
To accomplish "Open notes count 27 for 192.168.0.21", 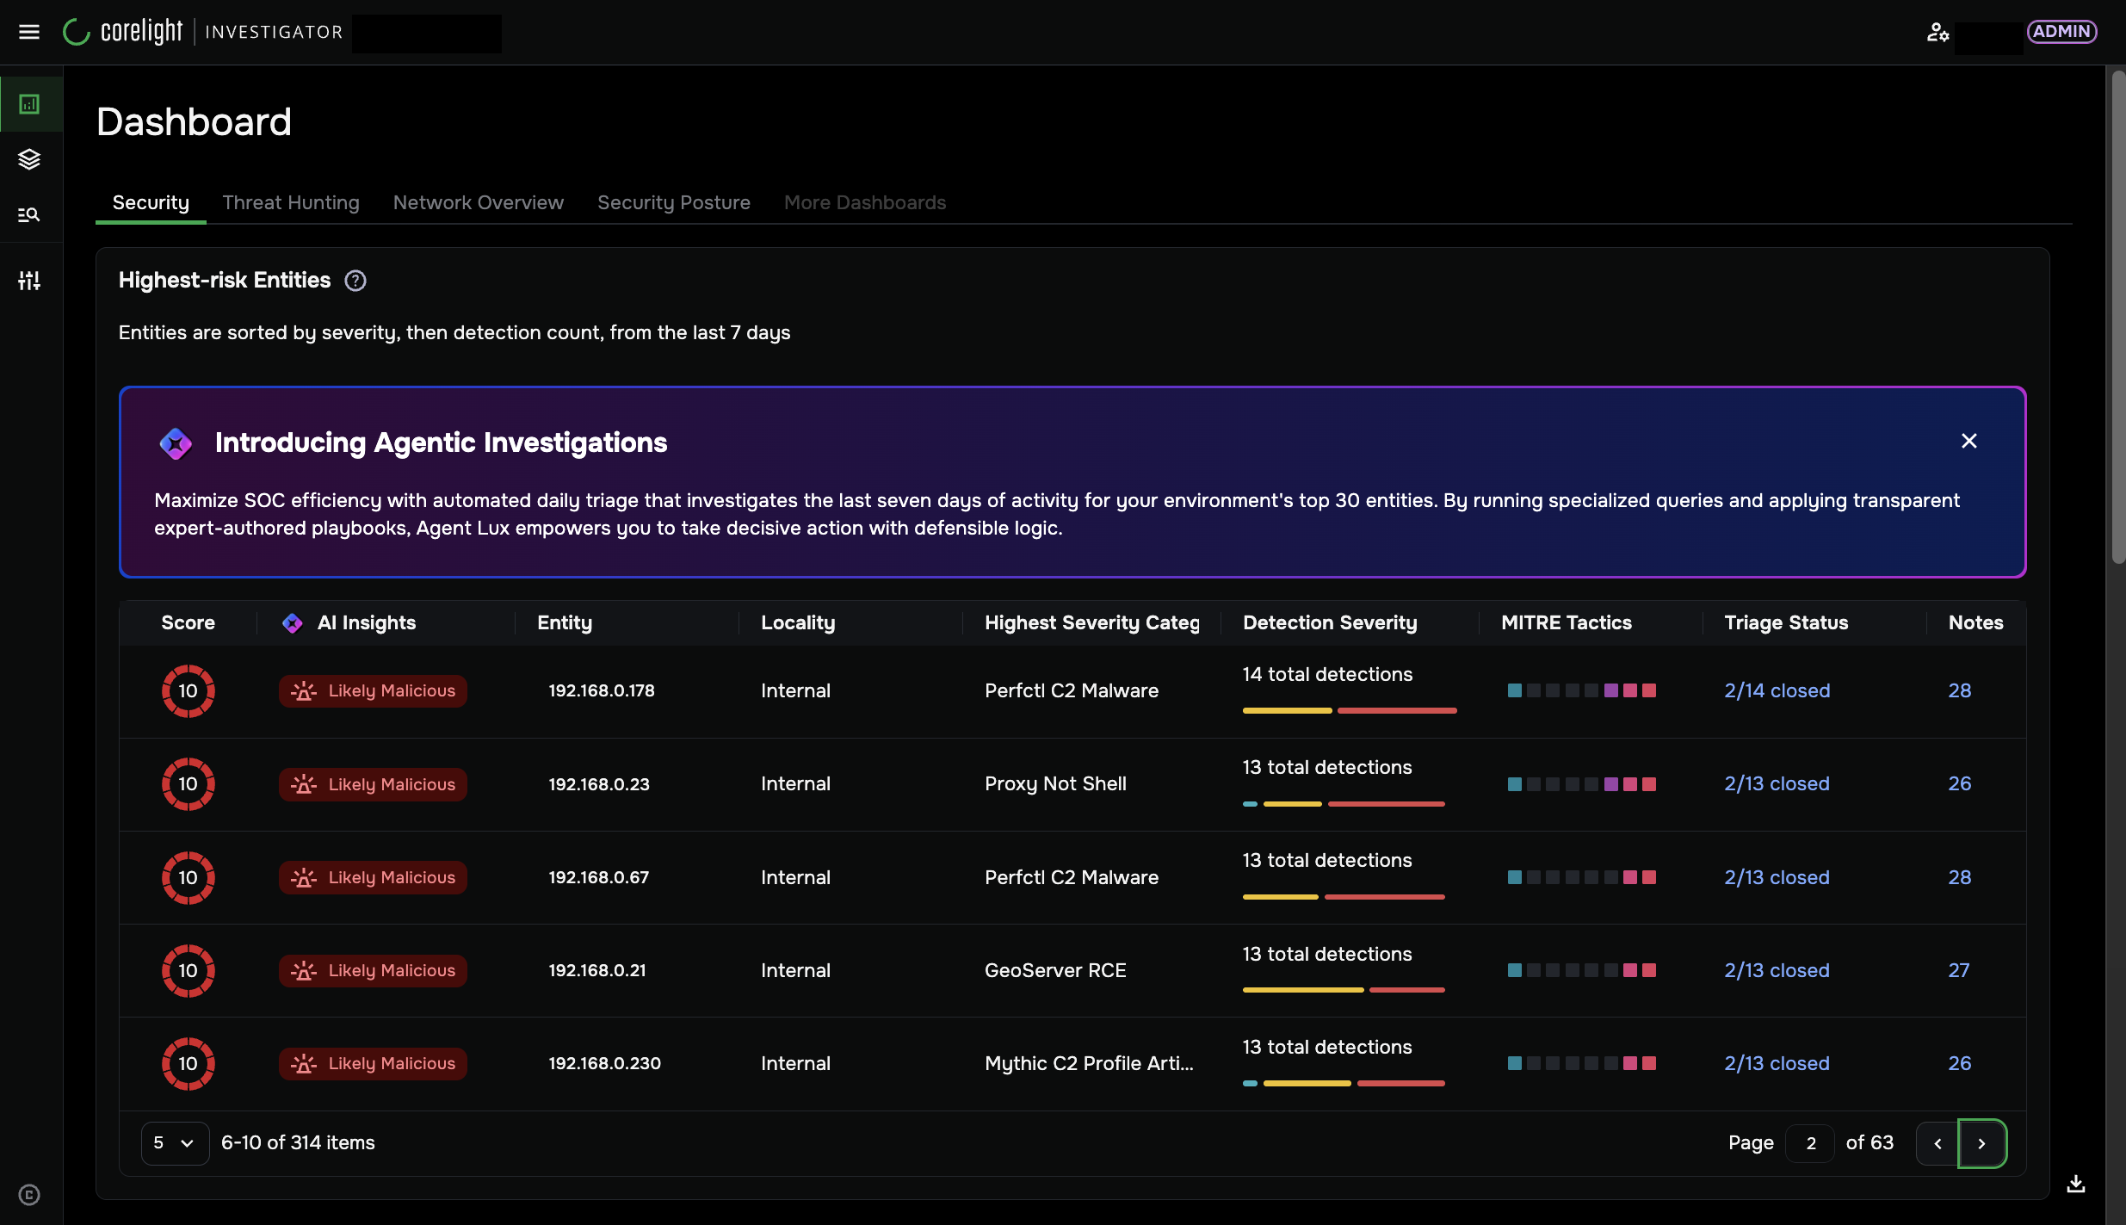I will coord(1959,971).
